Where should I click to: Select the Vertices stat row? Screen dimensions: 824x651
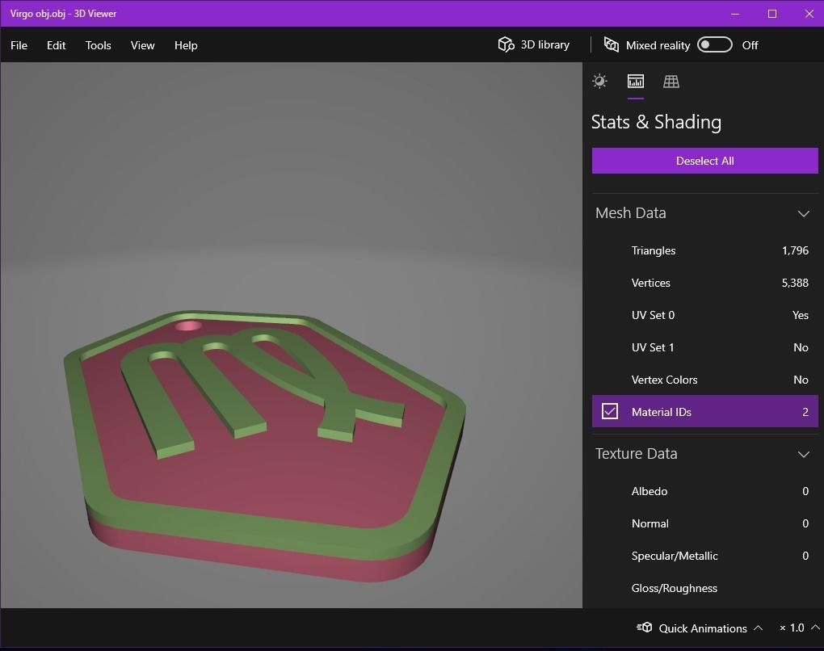click(704, 283)
